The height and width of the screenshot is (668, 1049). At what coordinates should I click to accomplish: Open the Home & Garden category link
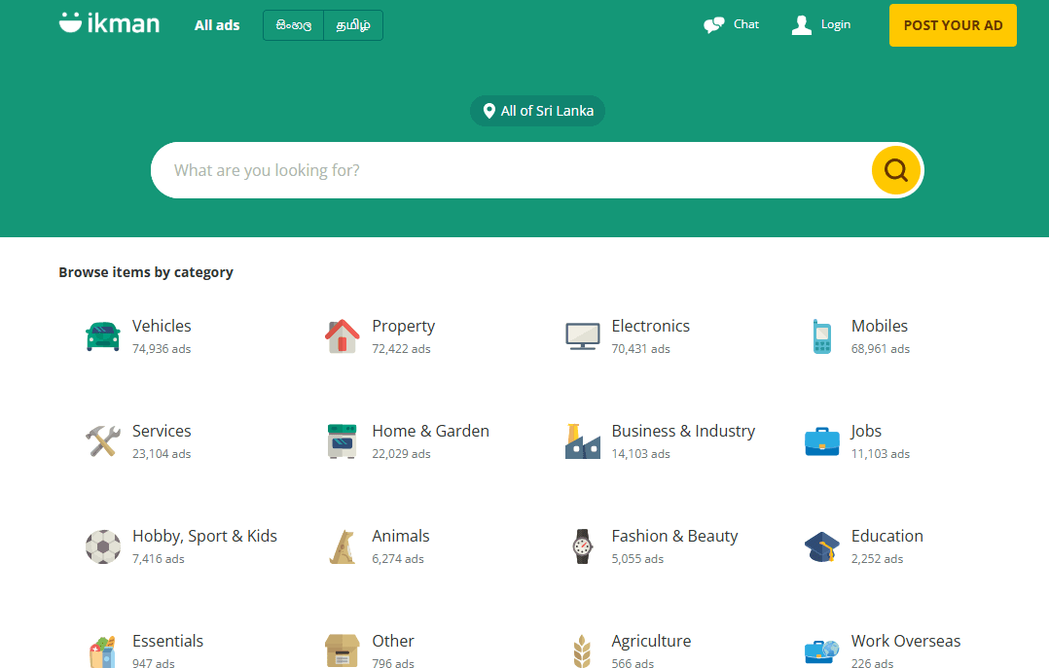pos(430,432)
